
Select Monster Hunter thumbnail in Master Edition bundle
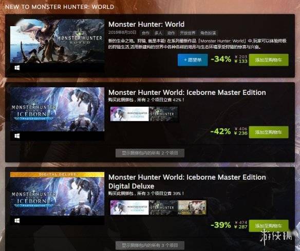click(x=163, y=114)
